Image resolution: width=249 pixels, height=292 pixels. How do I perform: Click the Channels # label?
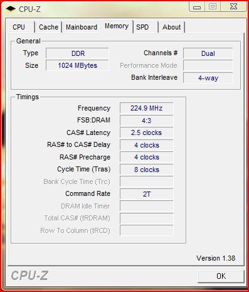(x=161, y=53)
